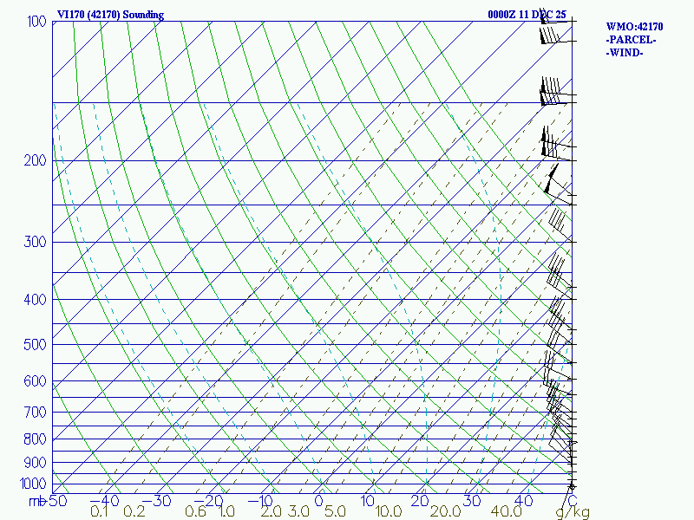
Task: Click the 10.0 mixing ratio label
Action: (389, 511)
